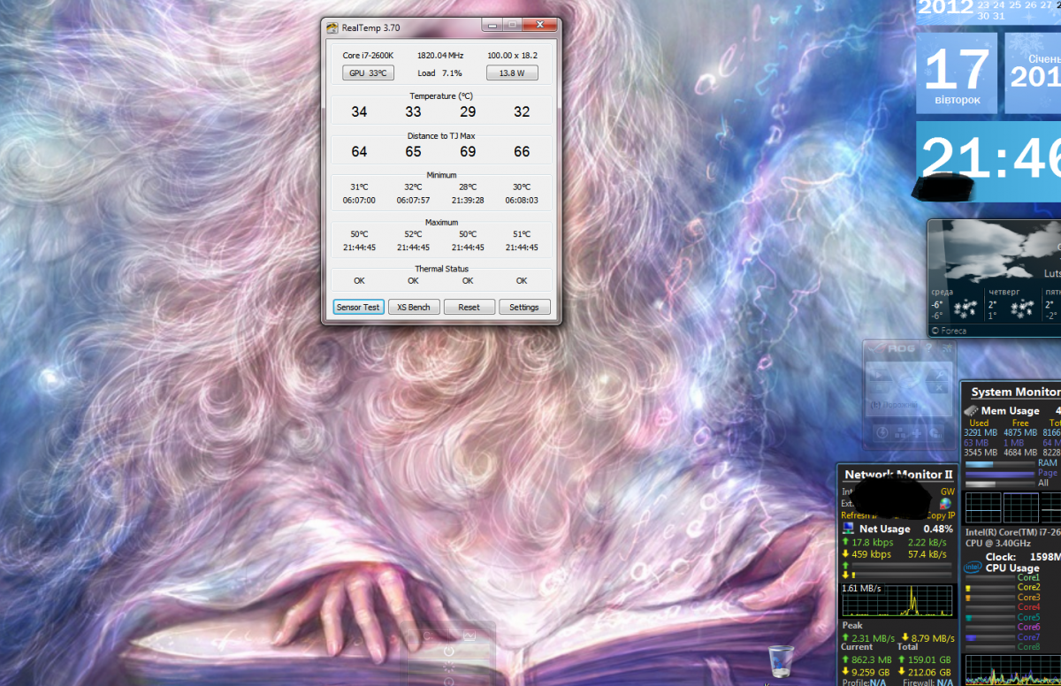Click the четверг day label on the weather gadget
The height and width of the screenshot is (686, 1061).
[1004, 292]
